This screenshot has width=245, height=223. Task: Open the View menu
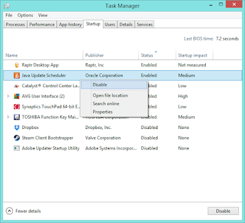[x=43, y=15]
